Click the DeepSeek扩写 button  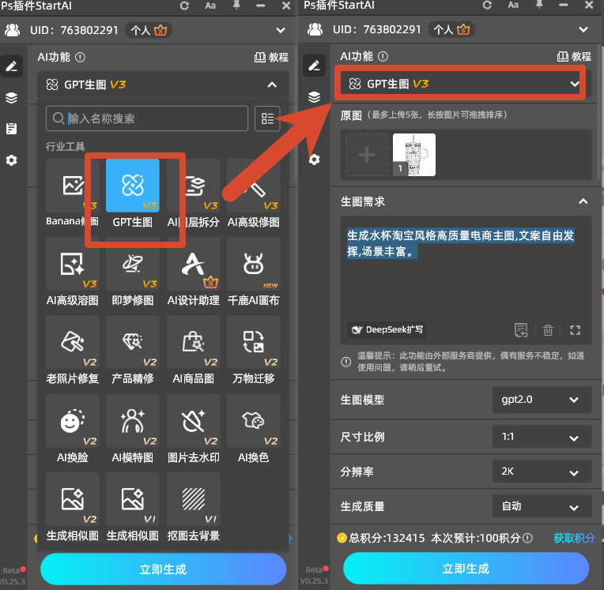[x=387, y=330]
